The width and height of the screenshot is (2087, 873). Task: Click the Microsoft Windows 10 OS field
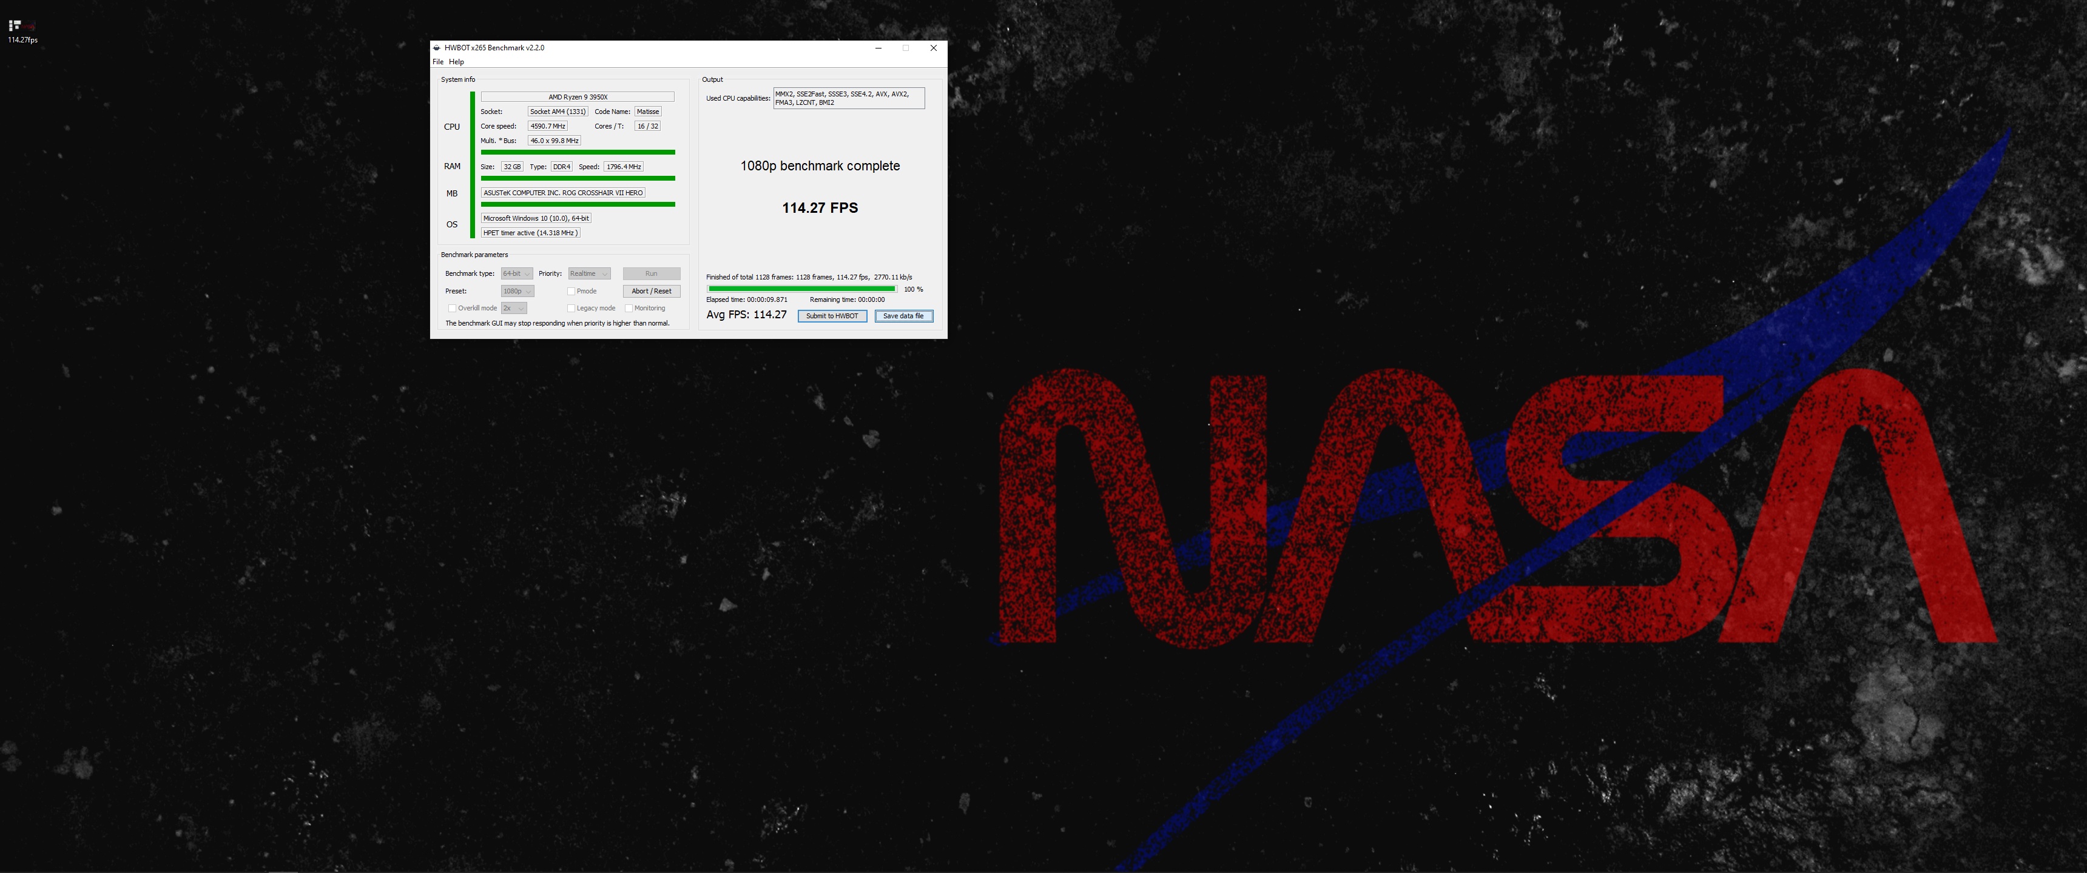coord(536,219)
